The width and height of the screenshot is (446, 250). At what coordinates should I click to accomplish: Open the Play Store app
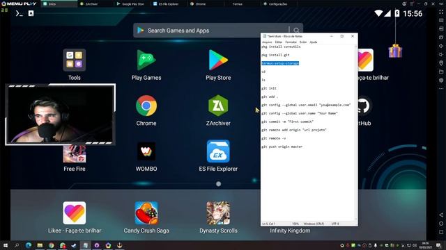tap(218, 60)
